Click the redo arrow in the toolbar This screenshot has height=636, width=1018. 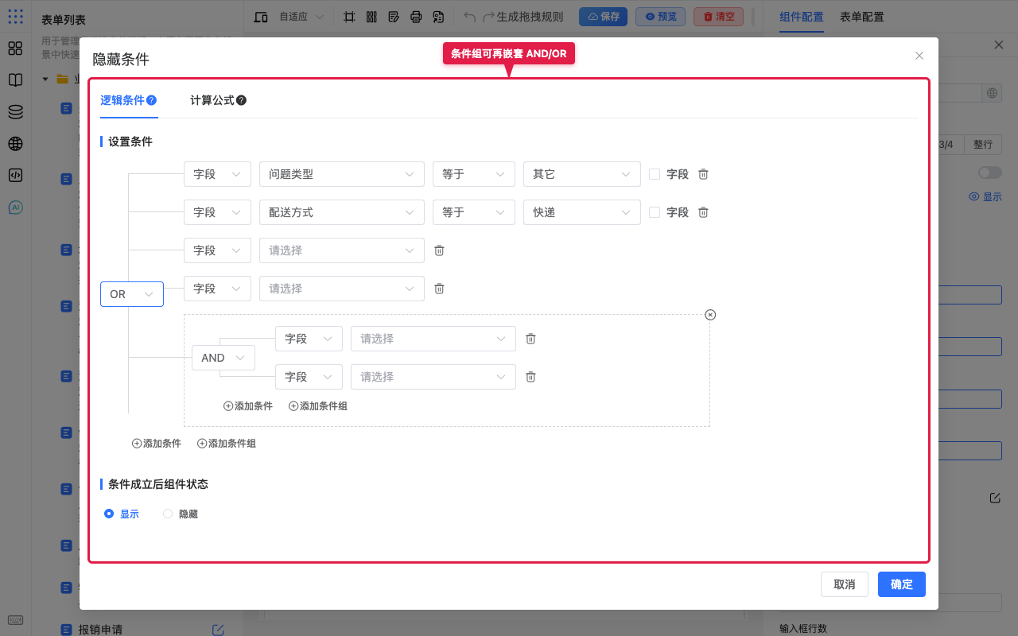pos(489,17)
